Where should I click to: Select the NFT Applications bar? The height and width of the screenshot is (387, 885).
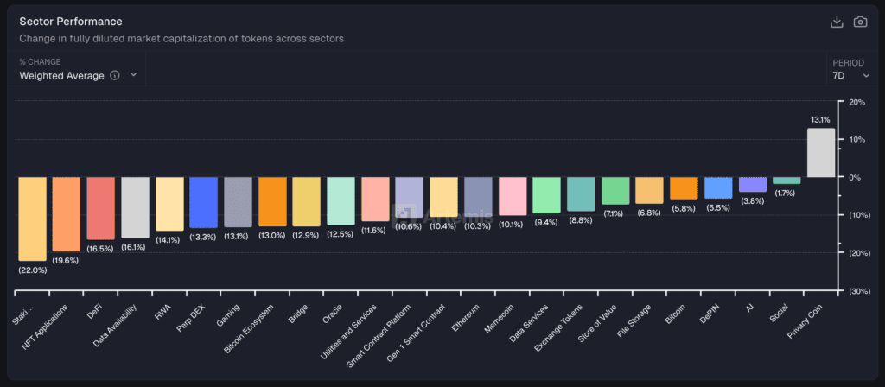click(67, 214)
